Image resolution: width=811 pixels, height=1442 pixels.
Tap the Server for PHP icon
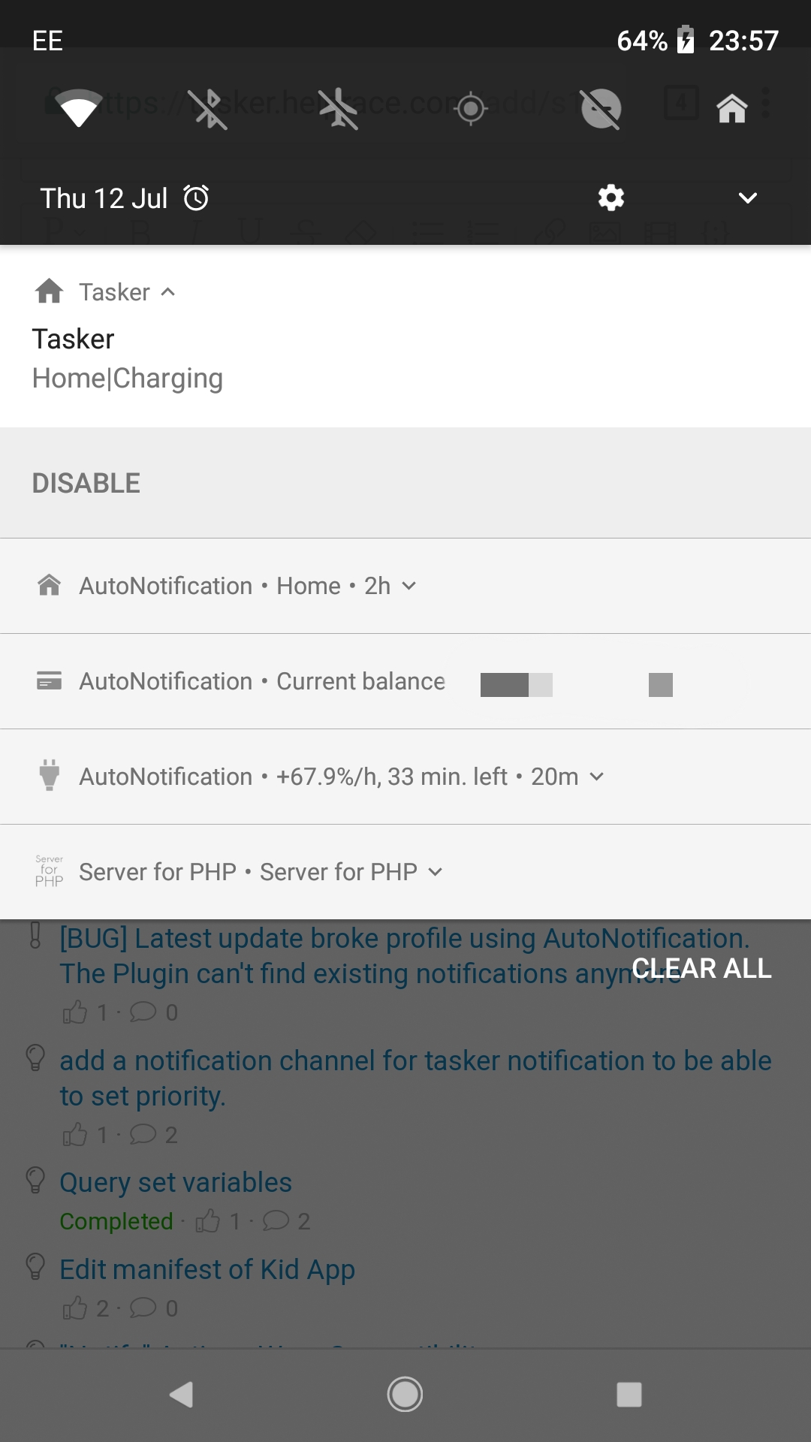click(50, 871)
